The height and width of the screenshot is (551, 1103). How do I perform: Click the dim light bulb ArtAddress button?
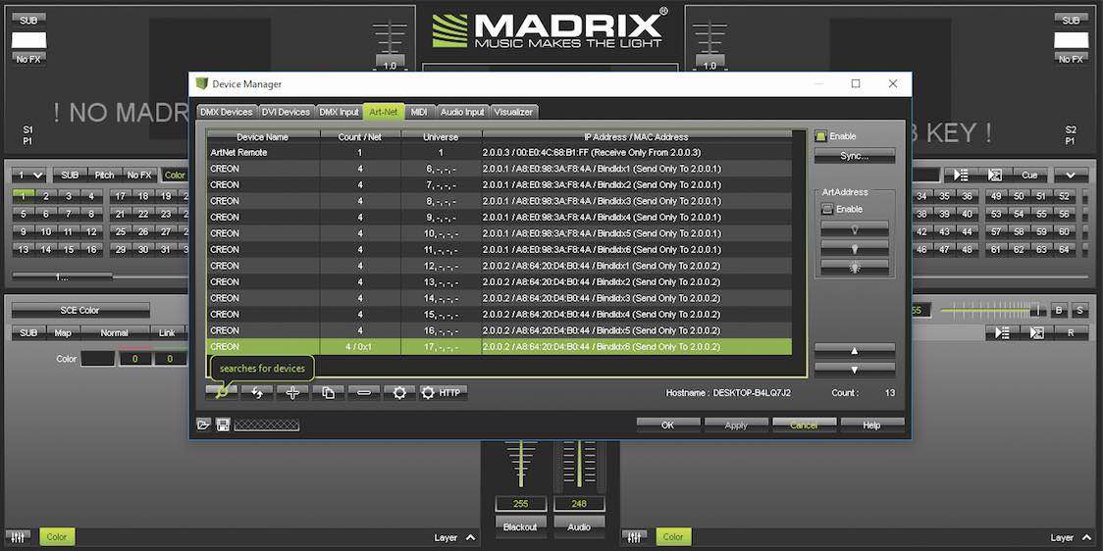(855, 229)
